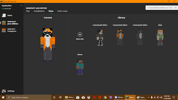Open the News section icon

tap(4, 15)
